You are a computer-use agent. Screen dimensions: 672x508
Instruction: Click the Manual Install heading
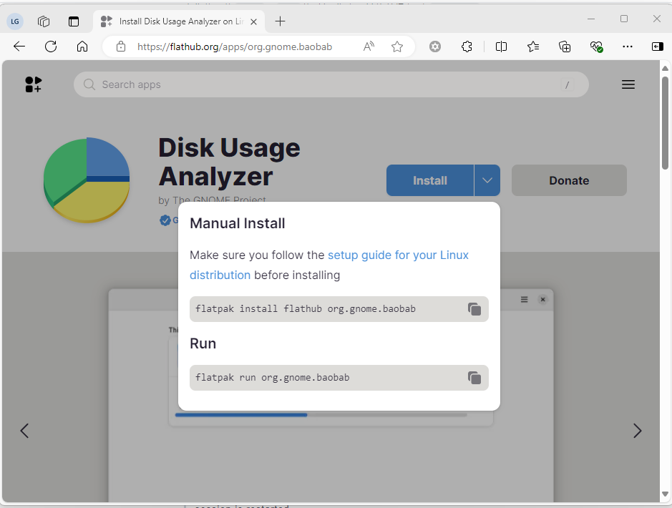238,223
